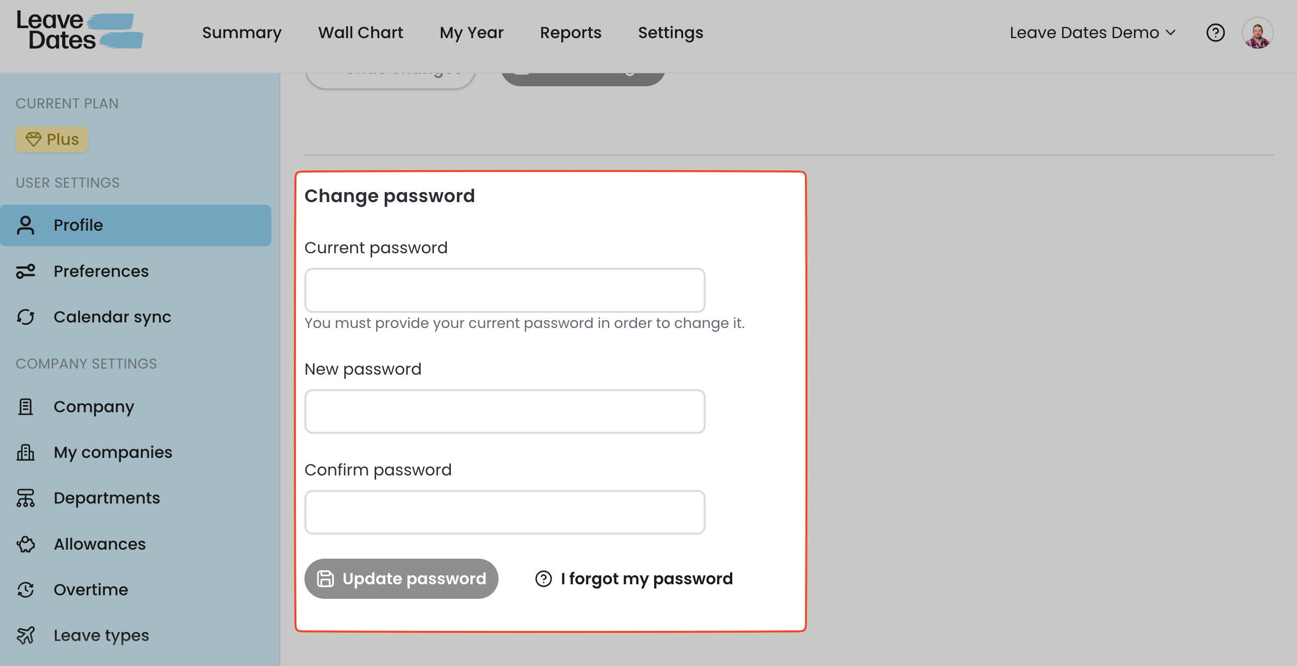Image resolution: width=1297 pixels, height=666 pixels.
Task: Expand the Leave Dates Demo company dropdown
Action: (x=1092, y=33)
